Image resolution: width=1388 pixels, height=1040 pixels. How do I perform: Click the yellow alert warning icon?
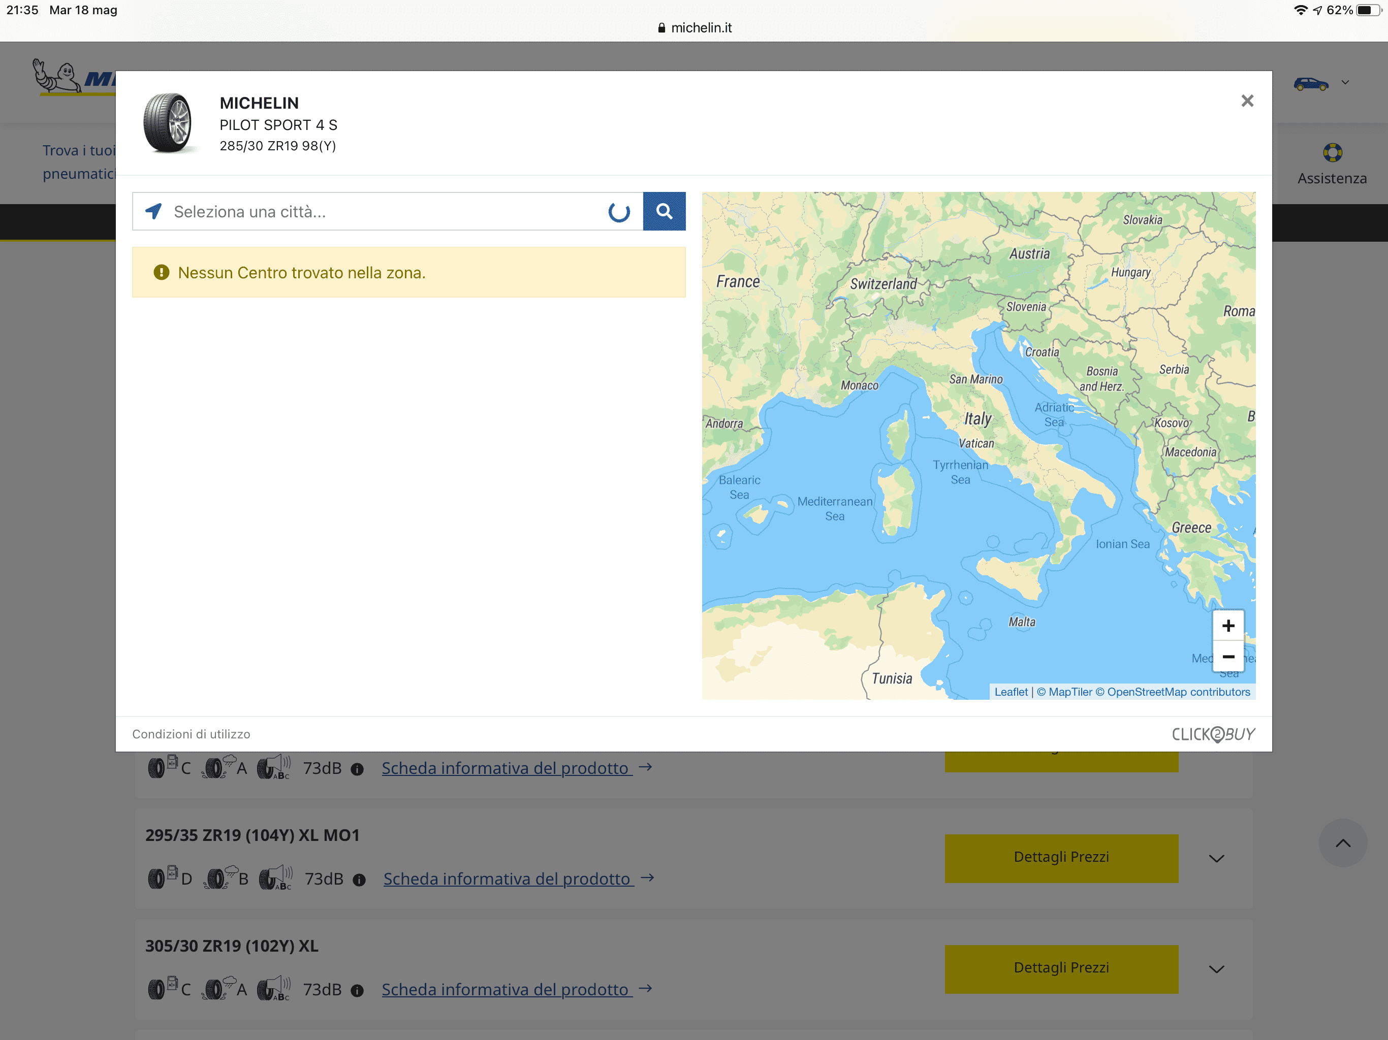click(x=161, y=272)
